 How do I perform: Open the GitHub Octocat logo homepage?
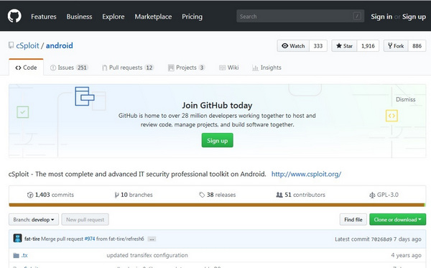point(14,16)
